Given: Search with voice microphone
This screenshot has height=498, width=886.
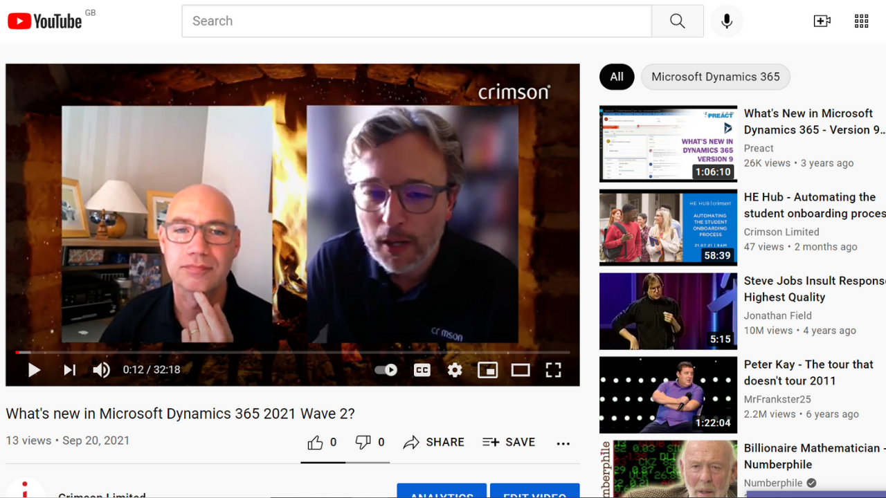Looking at the screenshot, I should tap(726, 21).
